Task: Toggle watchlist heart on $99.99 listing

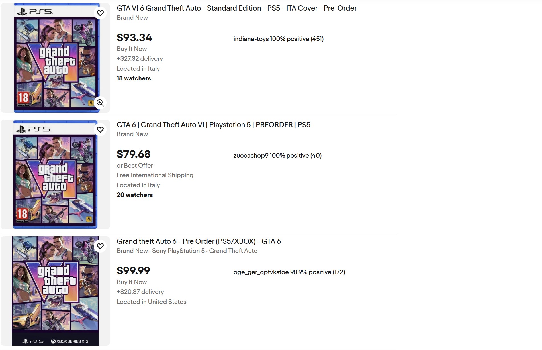Action: [100, 246]
